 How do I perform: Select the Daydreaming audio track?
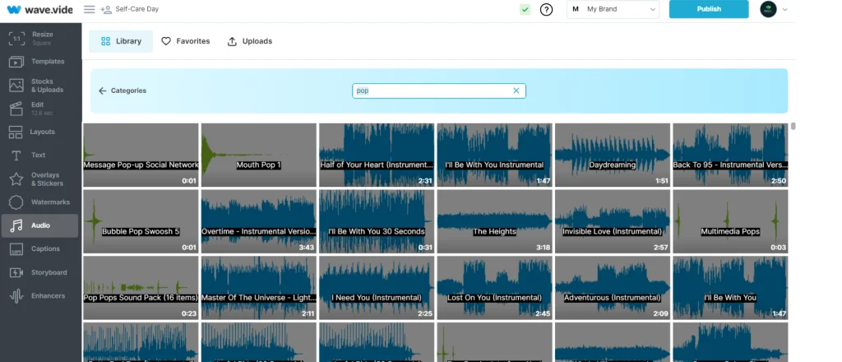click(612, 155)
